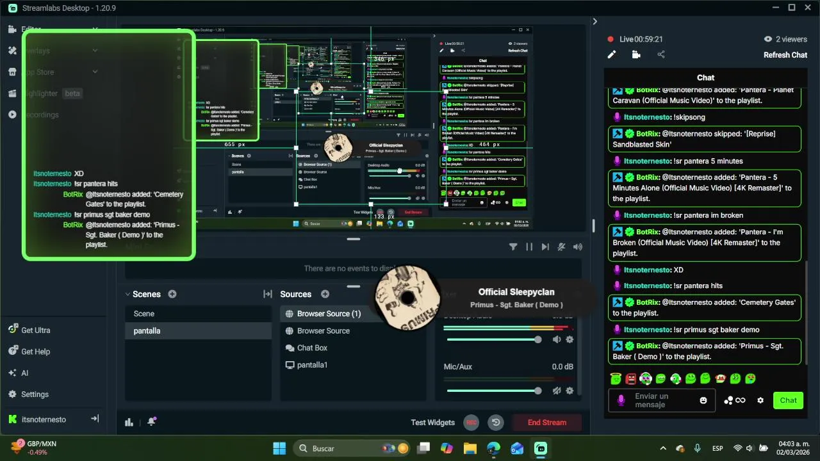This screenshot has width=820, height=461.
Task: Click Refresh Chat
Action: (785, 55)
